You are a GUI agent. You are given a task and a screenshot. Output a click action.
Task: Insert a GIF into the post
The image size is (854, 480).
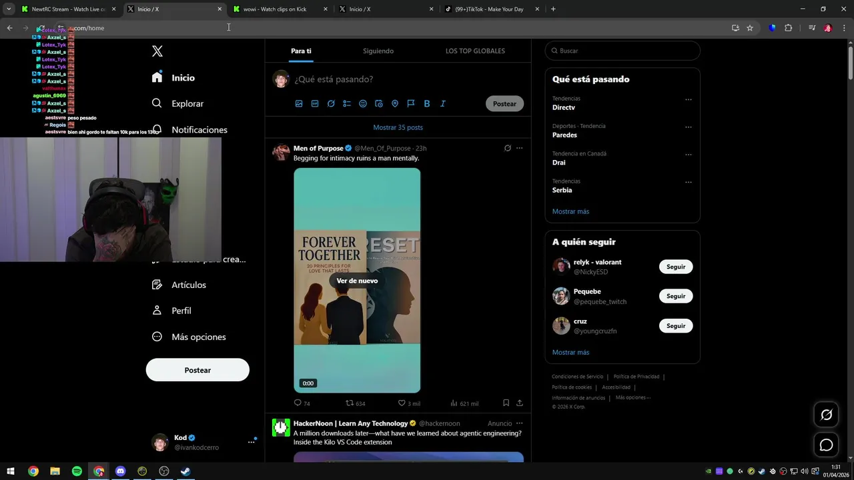(315, 103)
